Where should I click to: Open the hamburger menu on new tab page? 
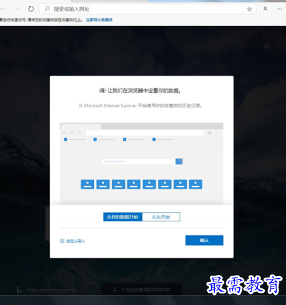267,45
